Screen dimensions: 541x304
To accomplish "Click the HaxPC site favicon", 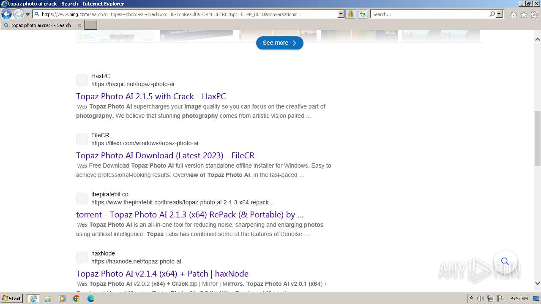I will coord(82,80).
